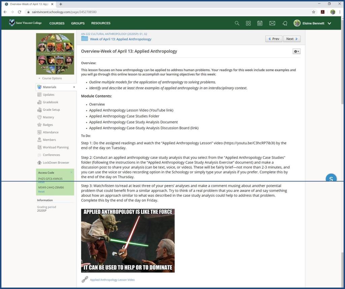The height and width of the screenshot is (289, 345).
Task: Close the Access Code box
Action: pos(71,172)
